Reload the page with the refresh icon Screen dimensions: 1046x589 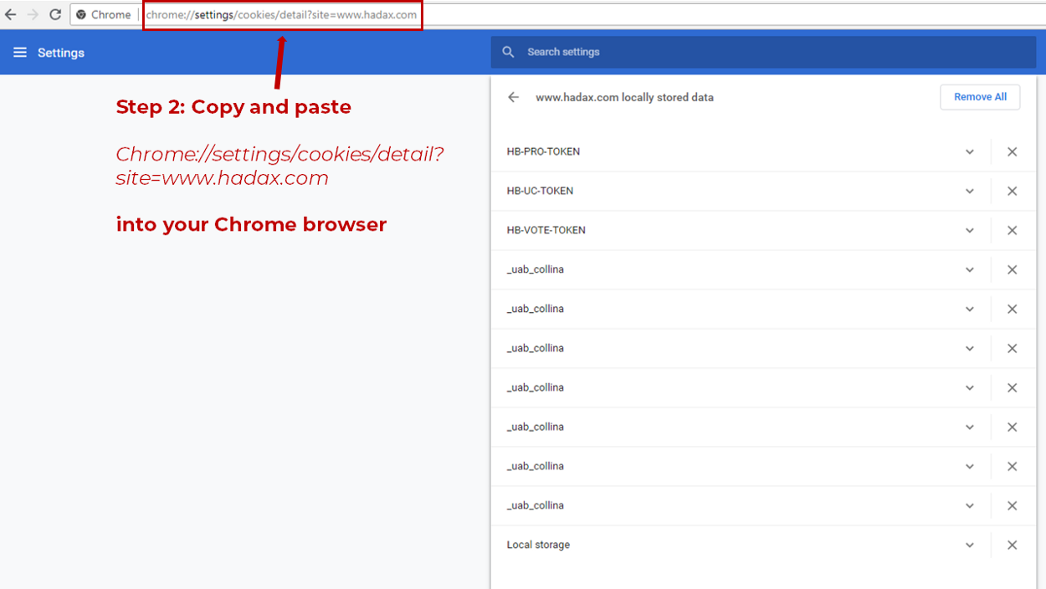coord(55,14)
